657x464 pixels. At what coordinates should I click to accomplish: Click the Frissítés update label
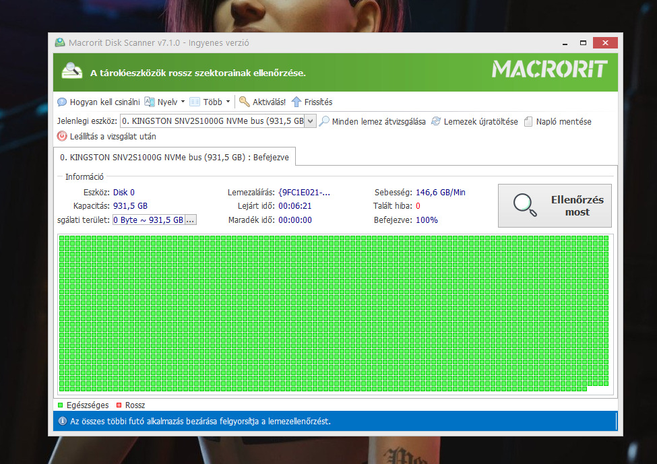(318, 102)
